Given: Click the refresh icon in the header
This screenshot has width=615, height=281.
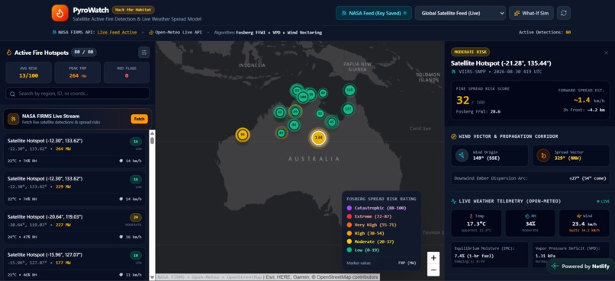Looking at the screenshot, I should (563, 13).
